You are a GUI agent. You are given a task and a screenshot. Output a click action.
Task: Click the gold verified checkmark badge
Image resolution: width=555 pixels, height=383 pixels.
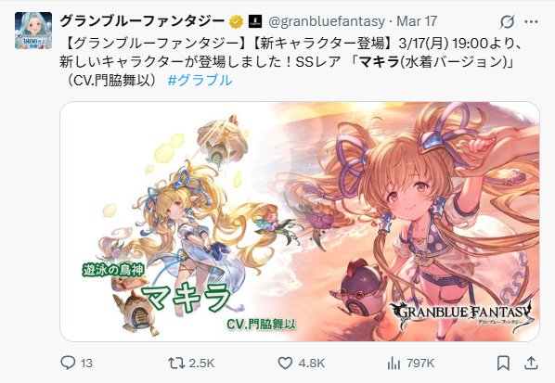point(236,21)
